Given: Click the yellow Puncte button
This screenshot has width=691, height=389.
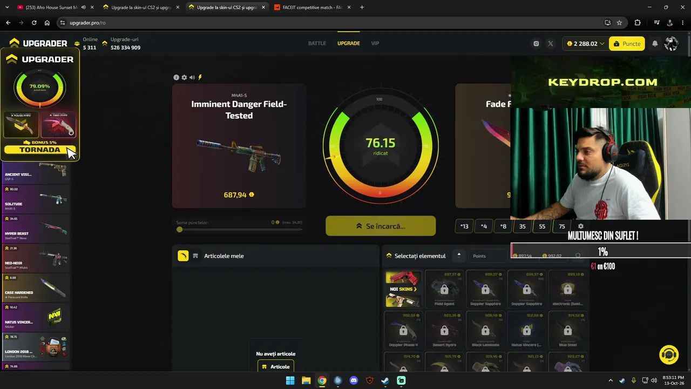Looking at the screenshot, I should pos(627,44).
